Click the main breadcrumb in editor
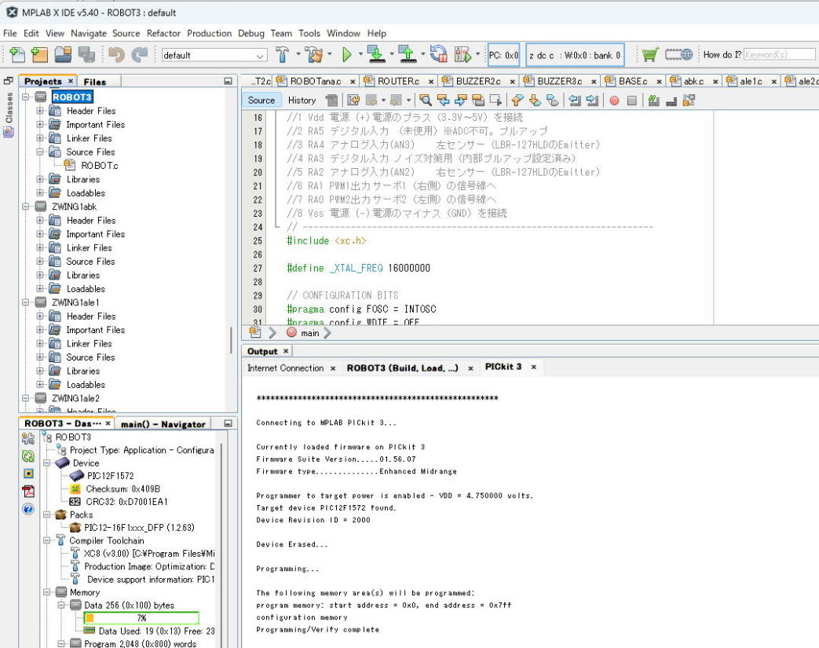Image resolution: width=819 pixels, height=648 pixels. click(x=309, y=333)
